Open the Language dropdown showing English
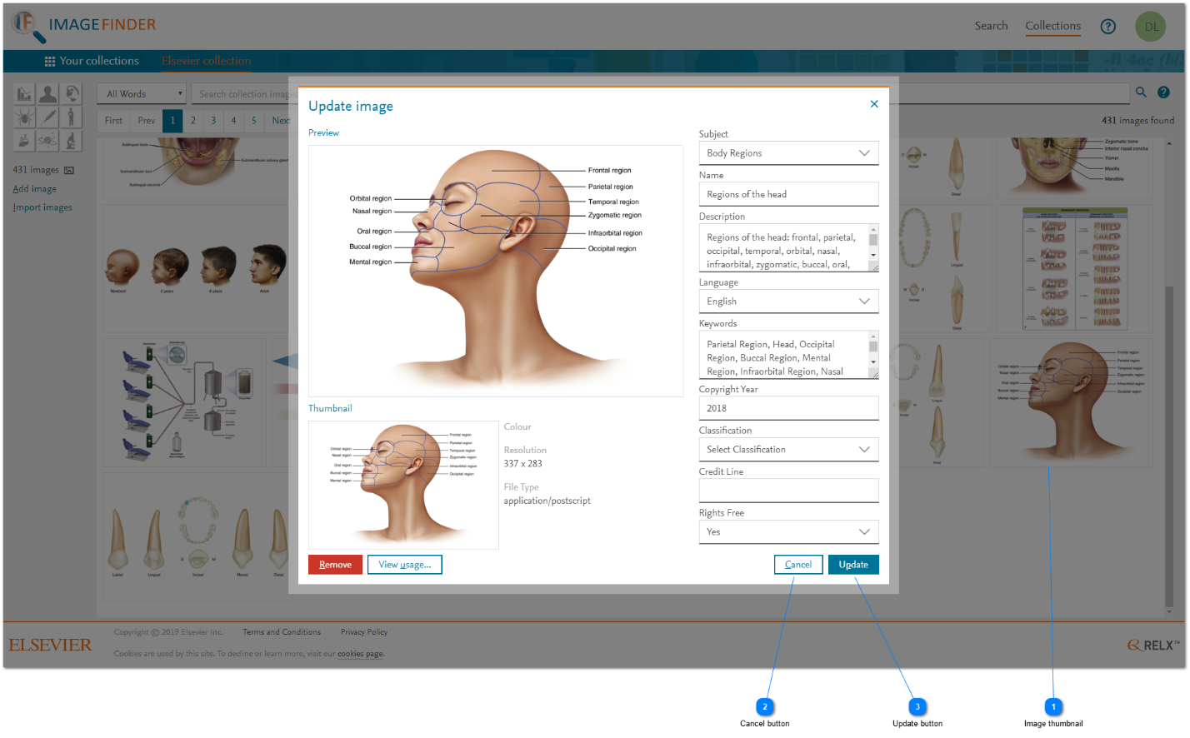This screenshot has width=1190, height=738. pyautogui.click(x=788, y=302)
